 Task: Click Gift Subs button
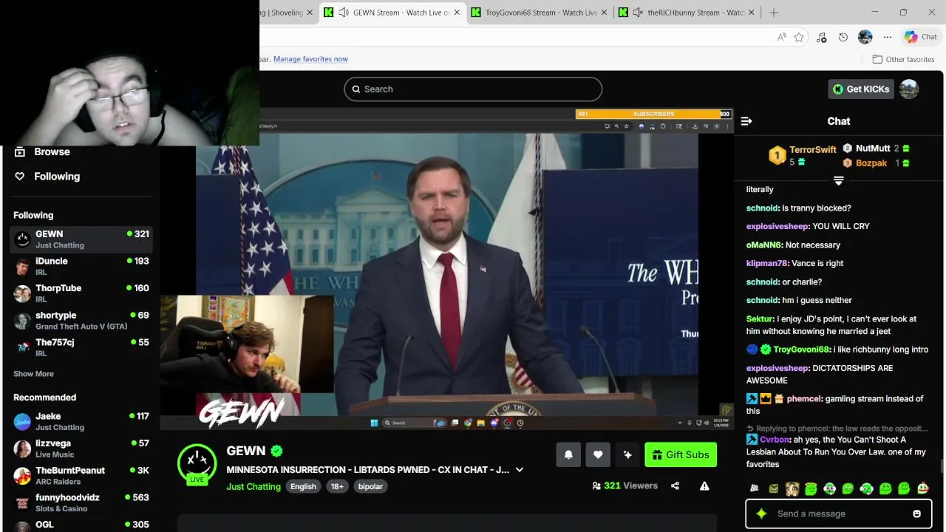(681, 454)
